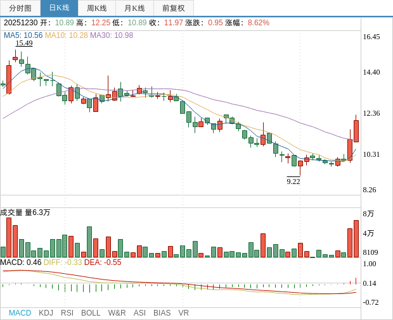Image resolution: width=393 pixels, height=320 pixels.
Task: Click the DEA: -0.55 value
Action: point(103,262)
